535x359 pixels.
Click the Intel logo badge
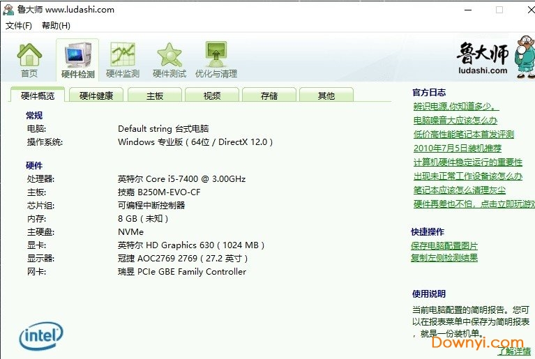tap(41, 336)
